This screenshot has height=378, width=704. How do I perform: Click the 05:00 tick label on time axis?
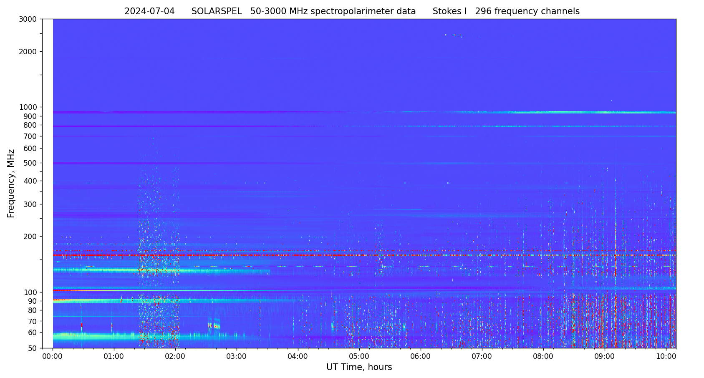(359, 357)
